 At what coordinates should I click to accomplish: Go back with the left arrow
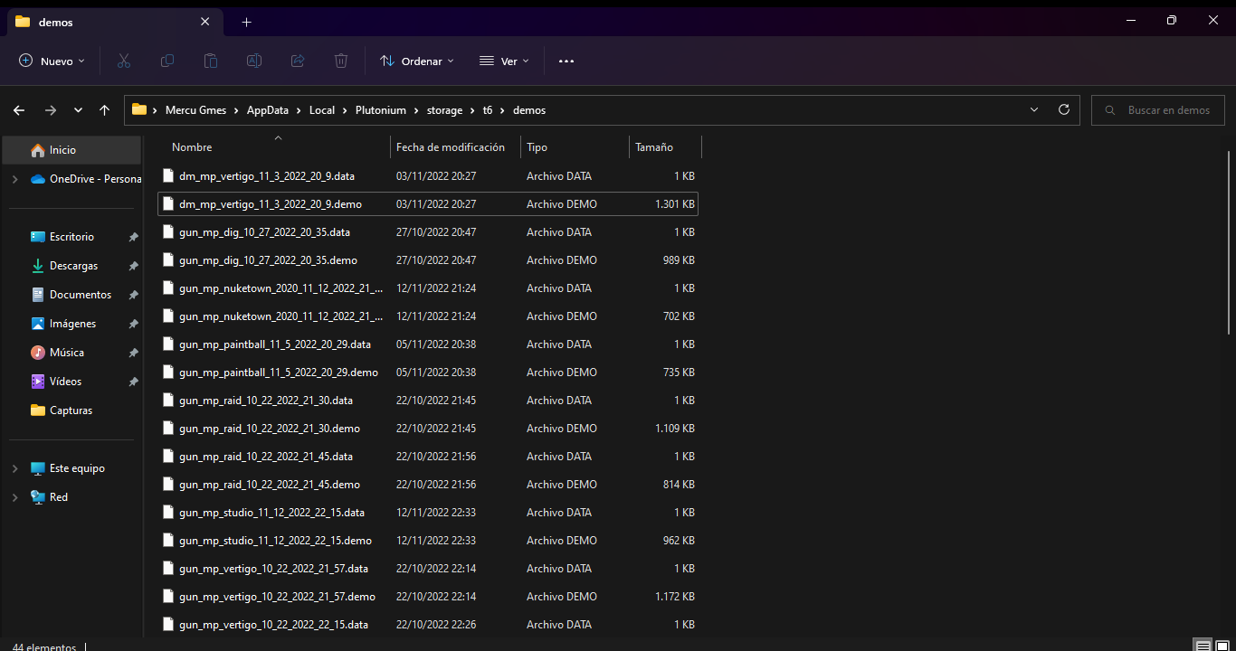pyautogui.click(x=19, y=110)
